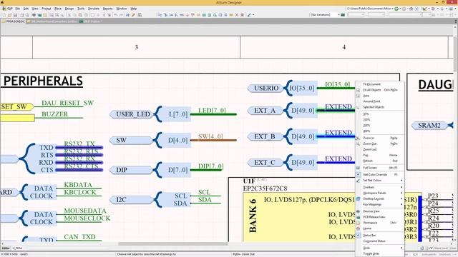Open the Place menu
This screenshot has height=257, width=458.
coord(58,9)
